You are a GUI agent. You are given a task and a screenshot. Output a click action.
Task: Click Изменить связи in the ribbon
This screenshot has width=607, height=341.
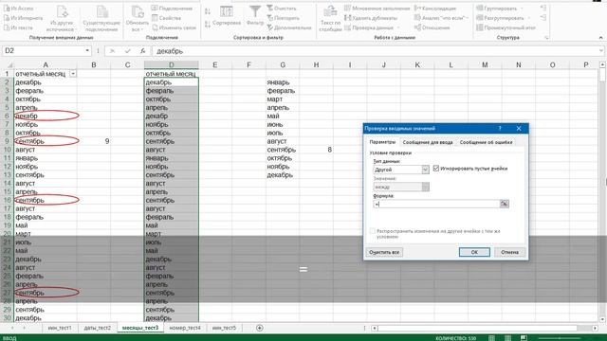coord(175,27)
